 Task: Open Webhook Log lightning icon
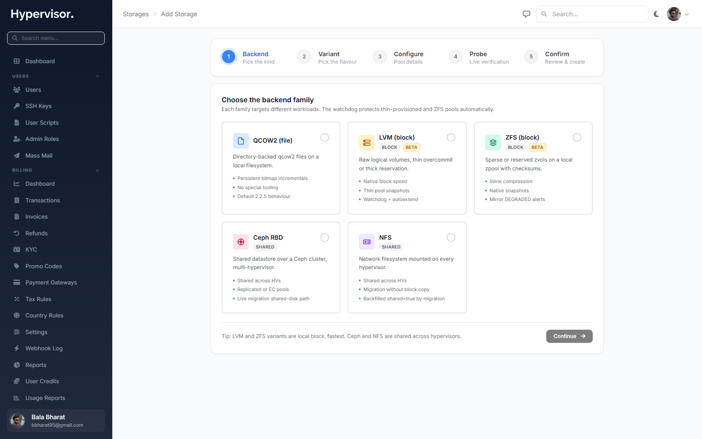(17, 348)
